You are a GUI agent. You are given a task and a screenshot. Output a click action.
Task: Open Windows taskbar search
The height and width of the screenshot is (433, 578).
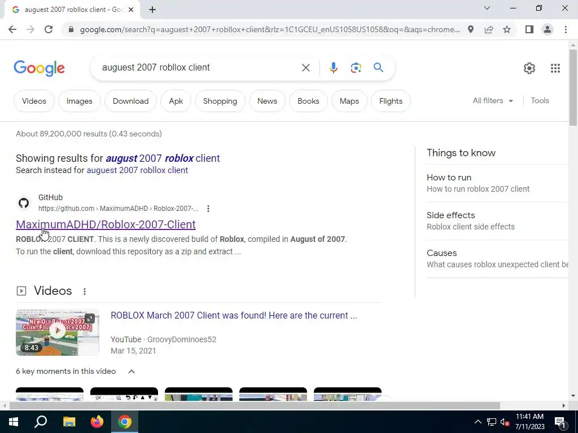(x=41, y=422)
